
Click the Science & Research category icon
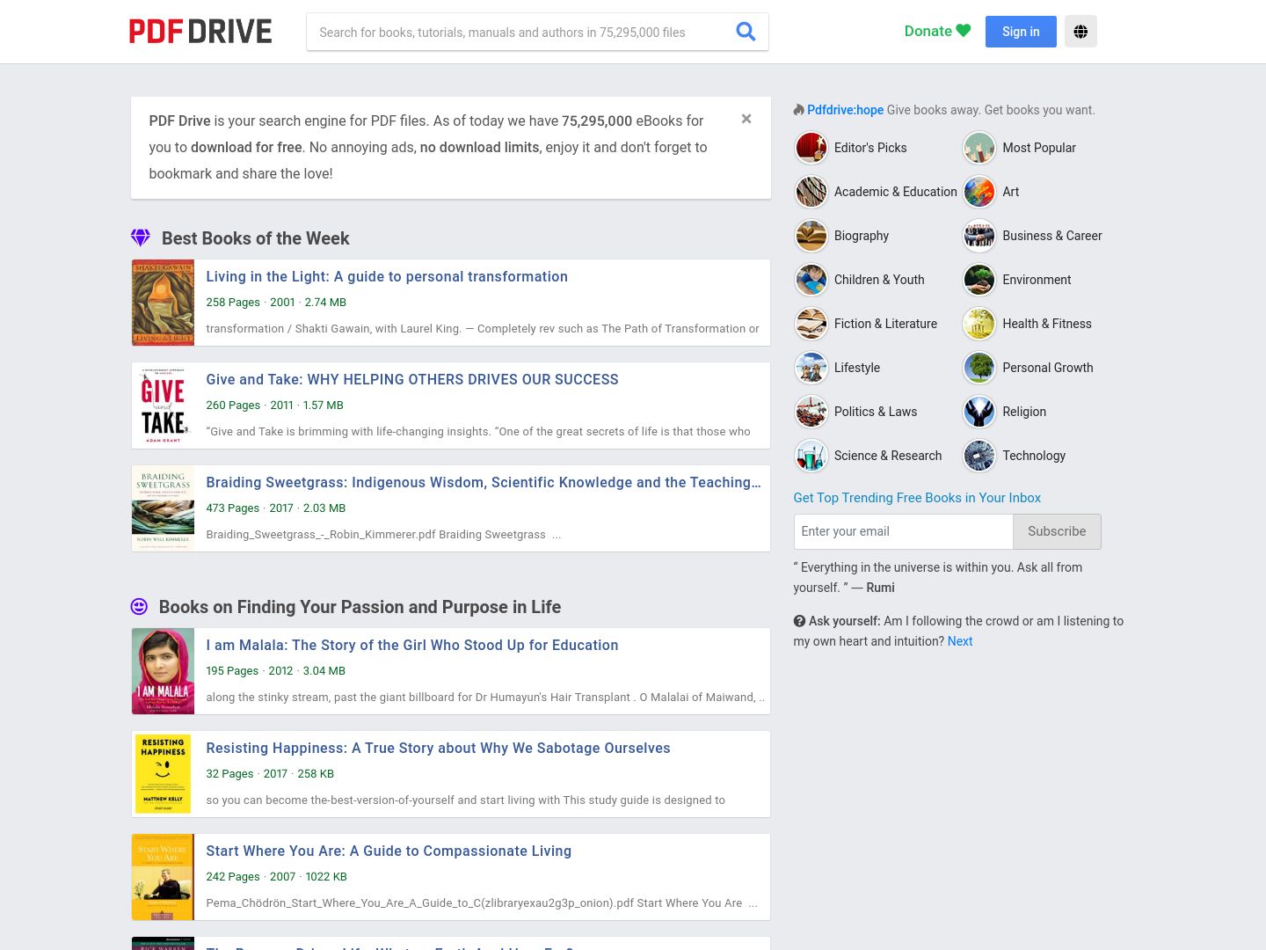[x=811, y=456]
